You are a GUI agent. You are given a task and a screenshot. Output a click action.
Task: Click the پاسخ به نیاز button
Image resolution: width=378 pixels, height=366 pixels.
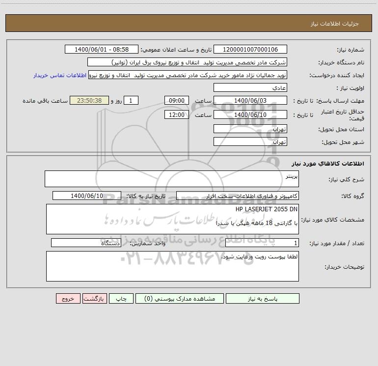[262, 298]
